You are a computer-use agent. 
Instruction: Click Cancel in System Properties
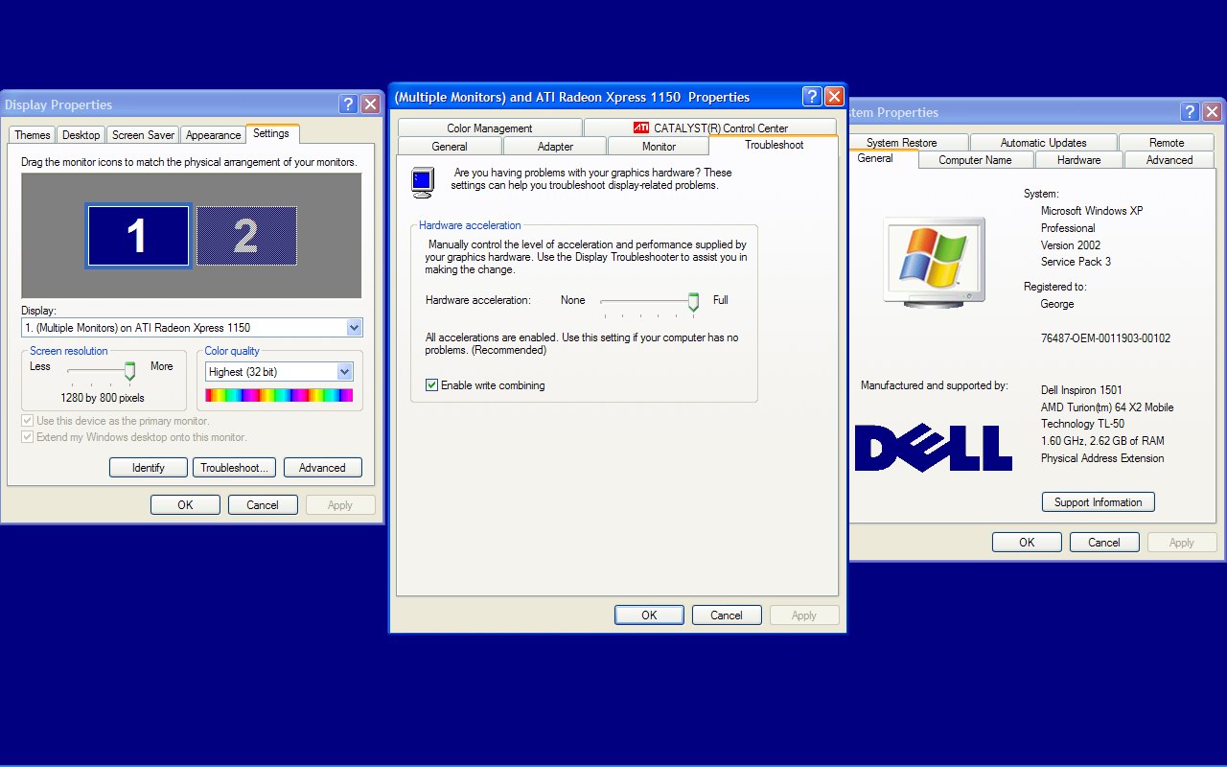pyautogui.click(x=1104, y=543)
